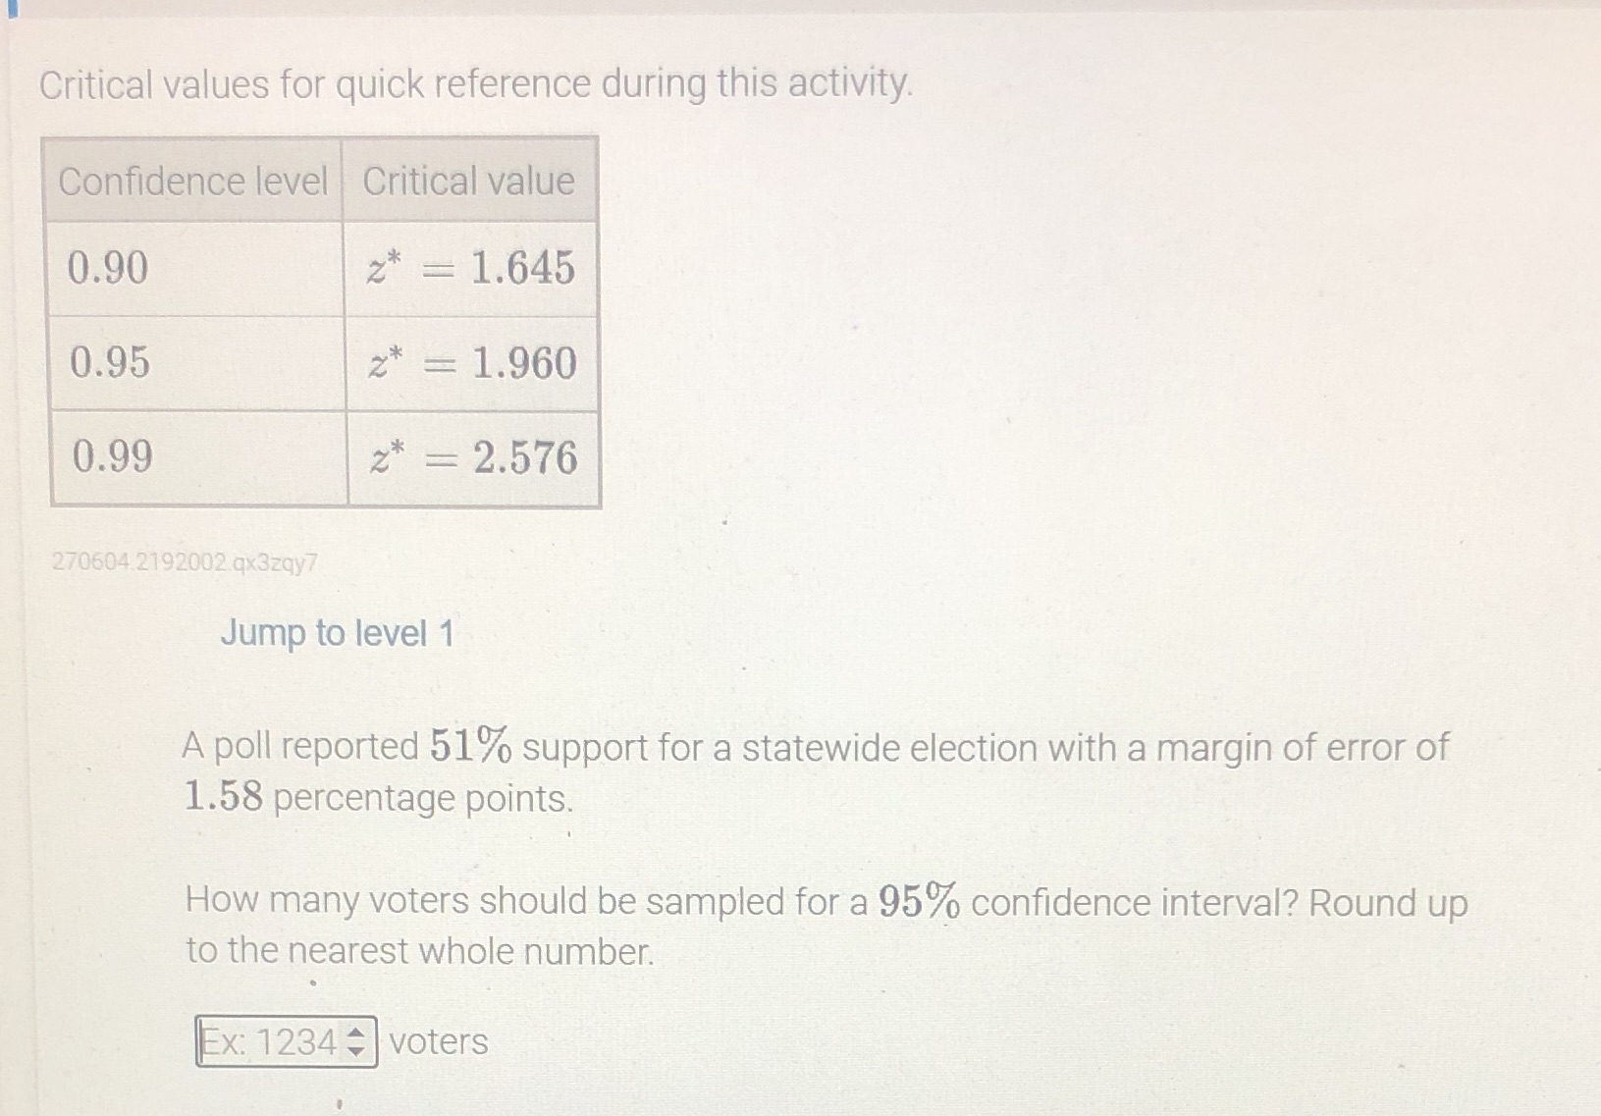Viewport: 1601px width, 1116px height.
Task: Select the 0.95 confidence level cell
Action: tap(193, 364)
